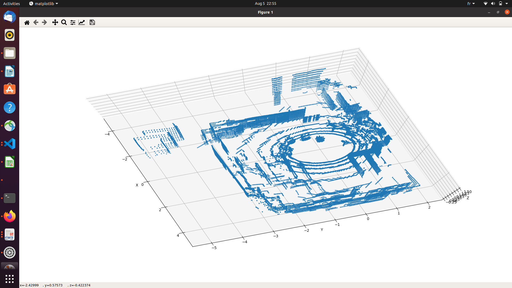
Task: Save the figure using the floppy disk icon
Action: coord(92,22)
